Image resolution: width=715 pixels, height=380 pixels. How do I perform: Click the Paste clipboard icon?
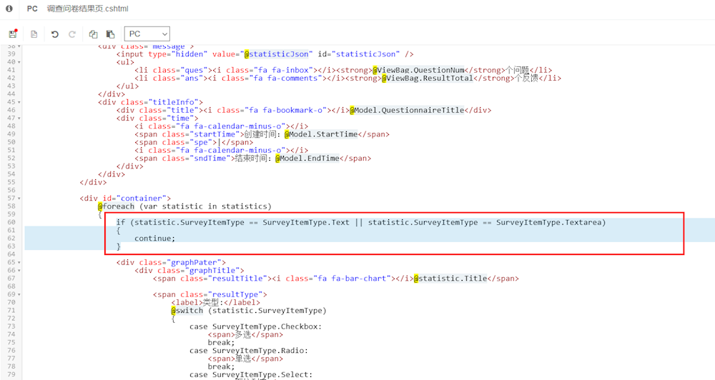[x=110, y=34]
